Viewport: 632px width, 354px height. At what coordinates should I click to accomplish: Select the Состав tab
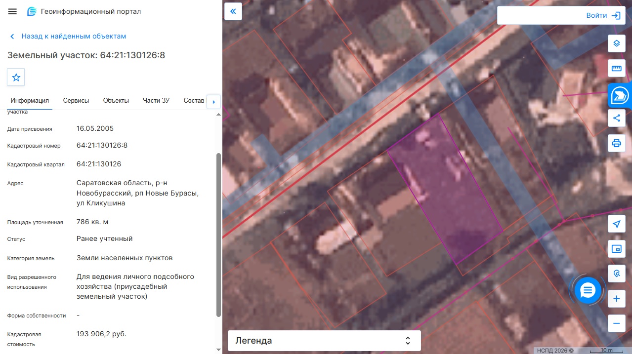[x=194, y=101]
